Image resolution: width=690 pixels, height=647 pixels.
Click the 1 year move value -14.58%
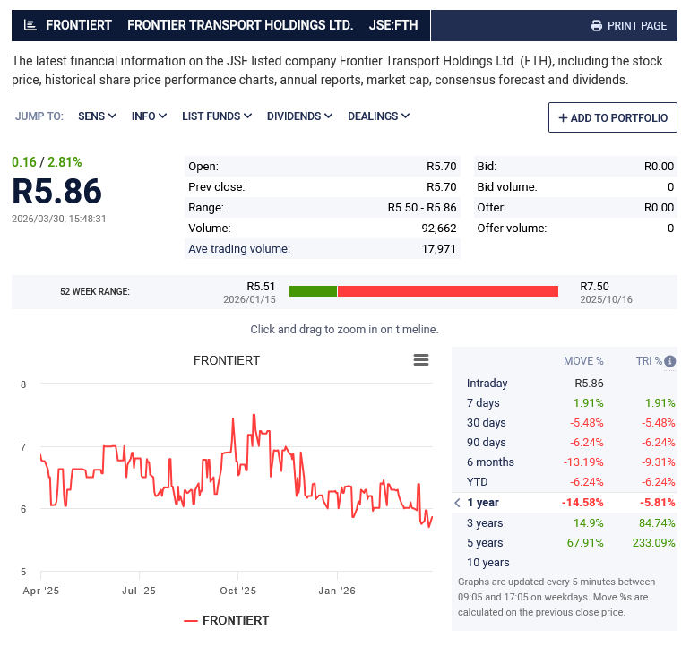tap(582, 503)
